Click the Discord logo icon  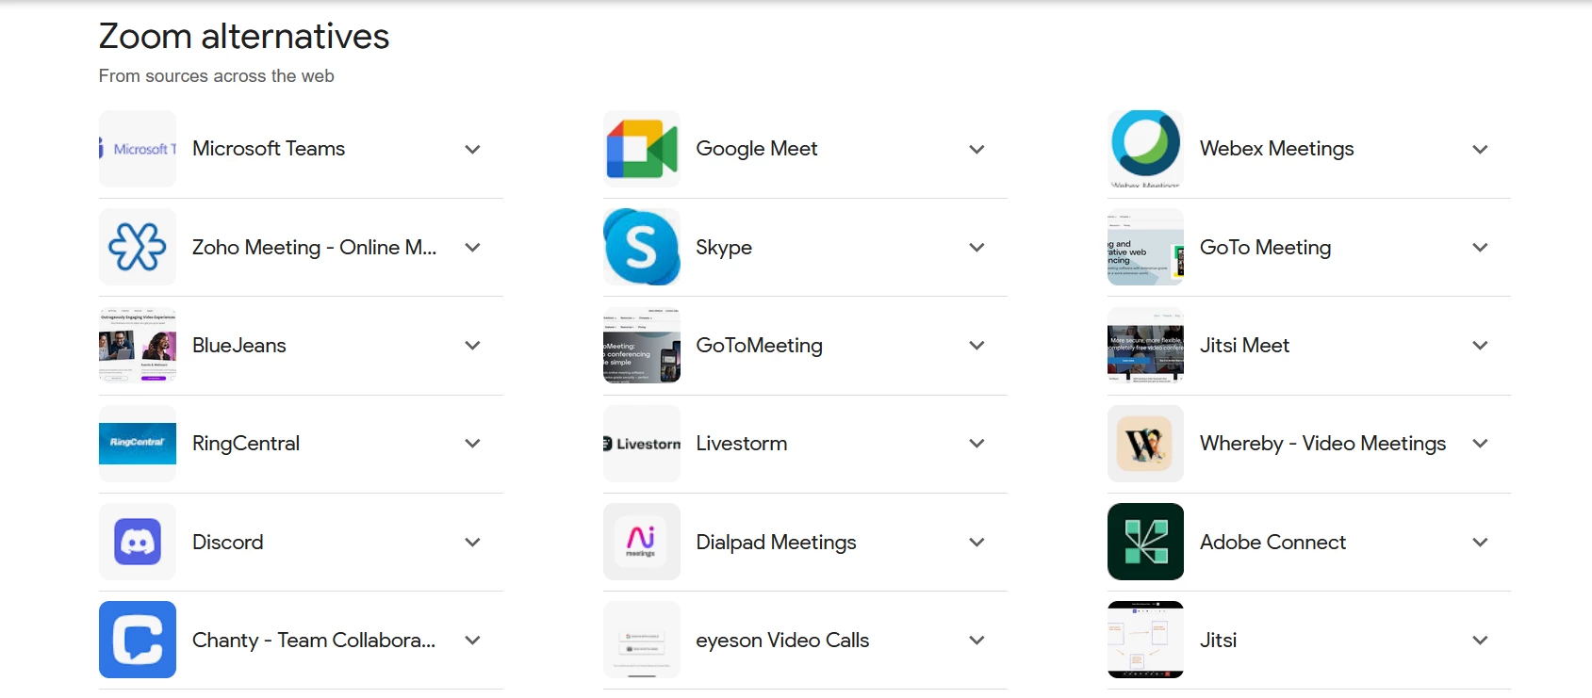pos(138,542)
